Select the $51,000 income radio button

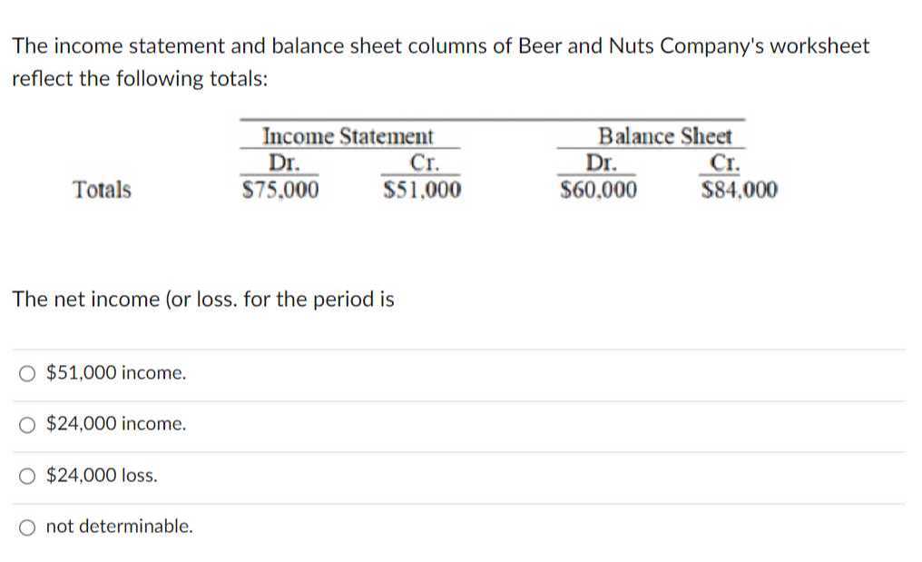(x=27, y=372)
